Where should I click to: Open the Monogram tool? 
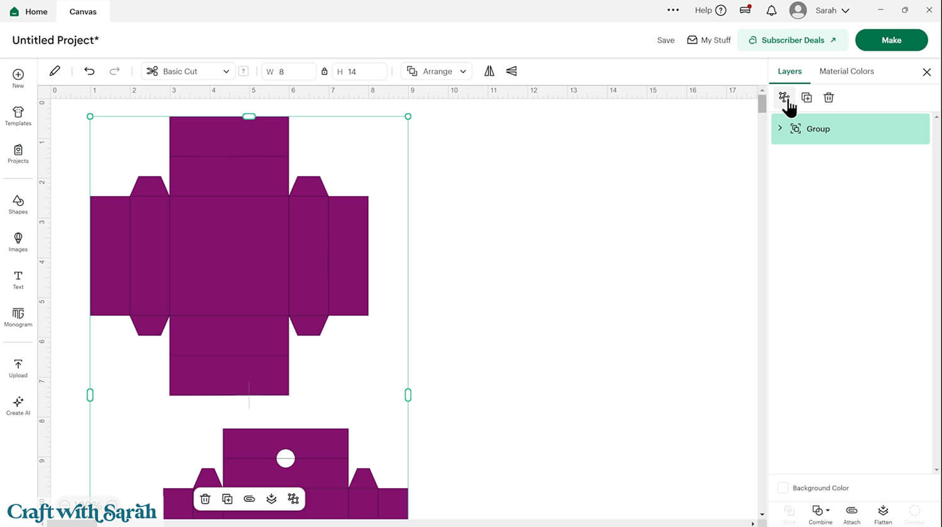click(x=18, y=317)
